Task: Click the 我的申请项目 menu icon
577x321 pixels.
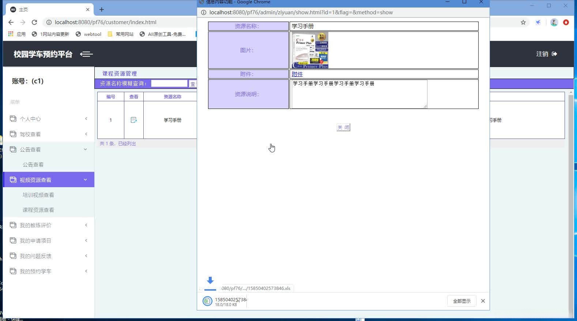Action: (x=13, y=240)
